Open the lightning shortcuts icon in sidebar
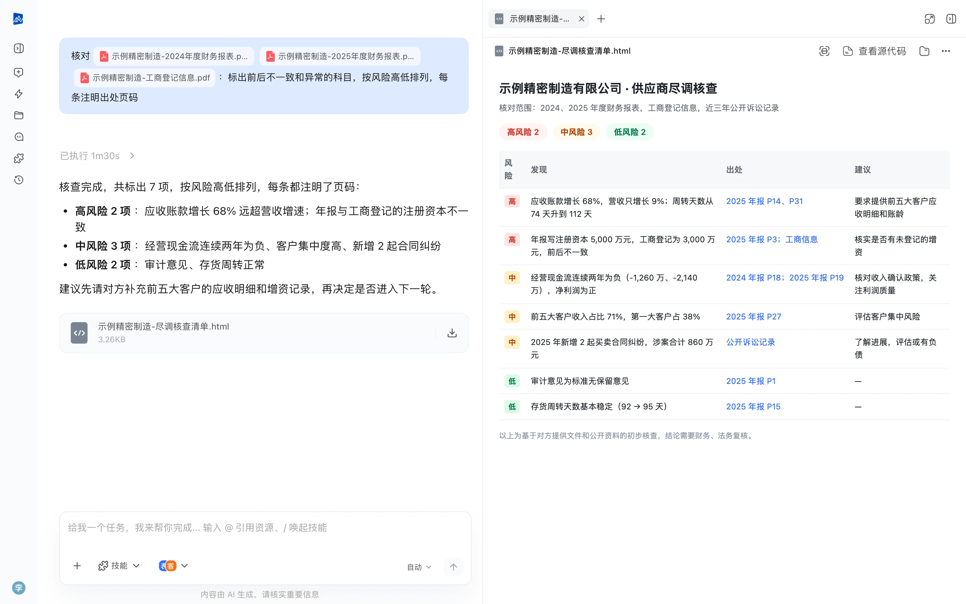 pyautogui.click(x=18, y=94)
